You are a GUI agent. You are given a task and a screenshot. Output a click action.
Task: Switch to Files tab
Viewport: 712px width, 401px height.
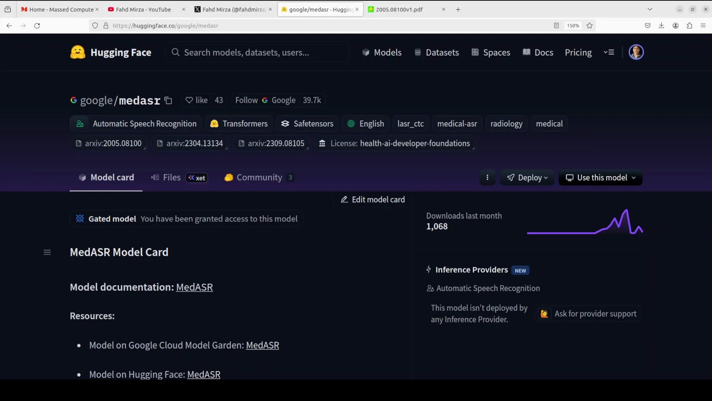(x=166, y=177)
